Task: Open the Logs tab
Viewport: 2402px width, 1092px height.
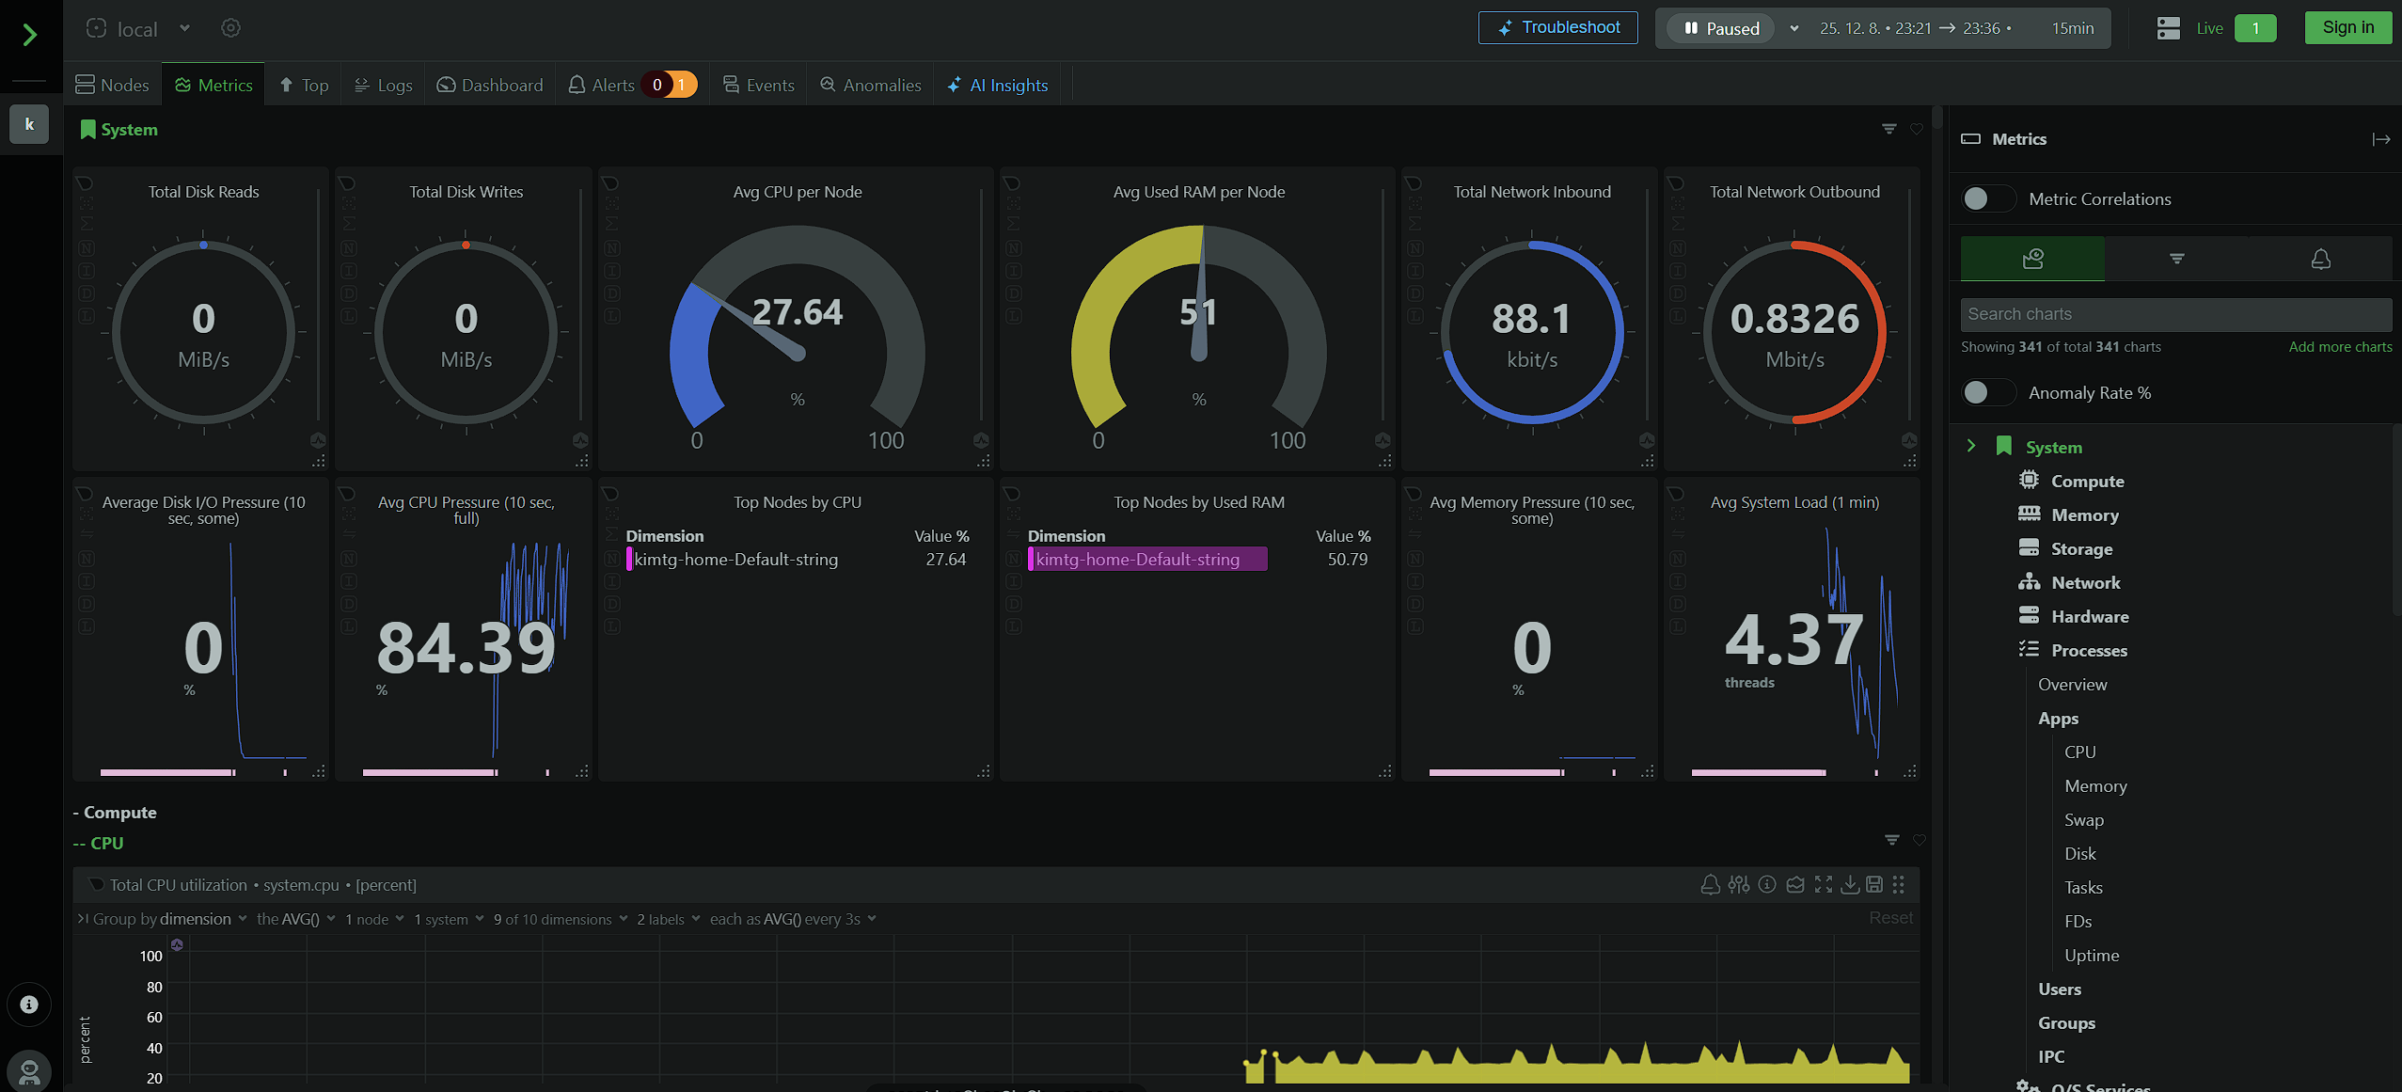Action: click(x=384, y=85)
